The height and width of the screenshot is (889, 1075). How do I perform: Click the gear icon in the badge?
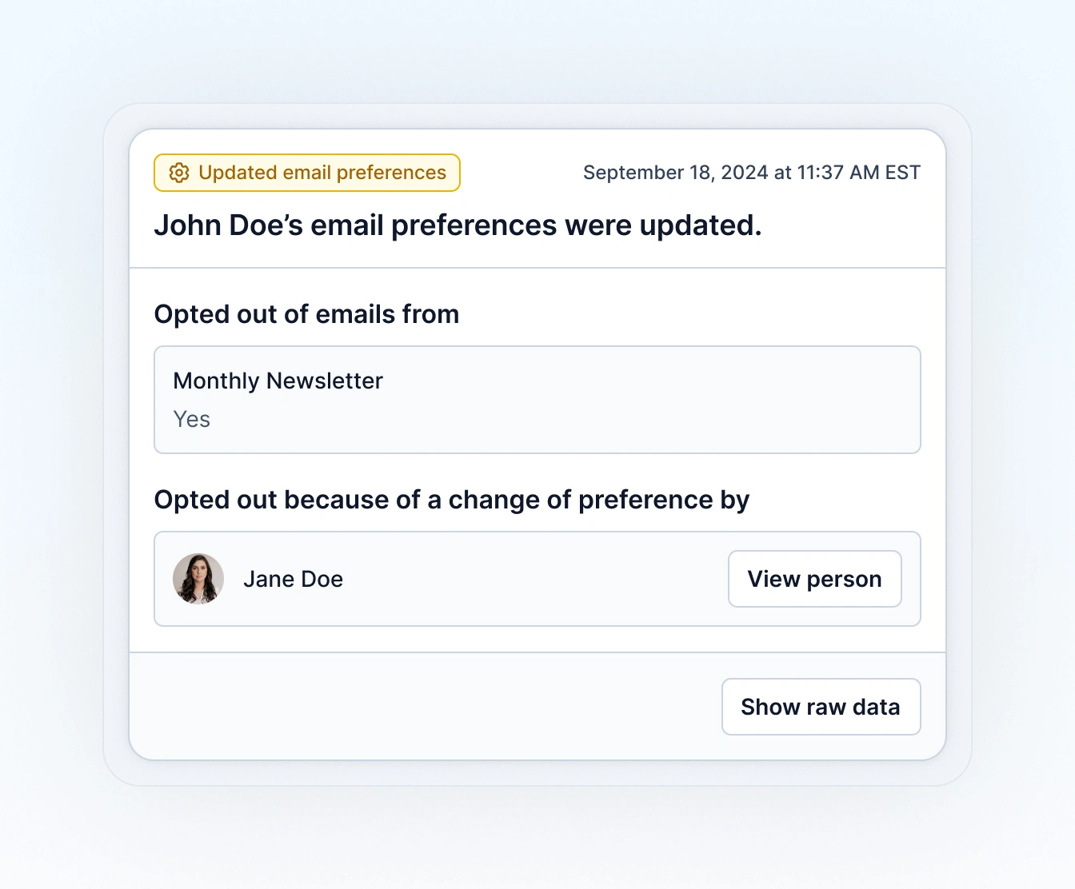(179, 173)
